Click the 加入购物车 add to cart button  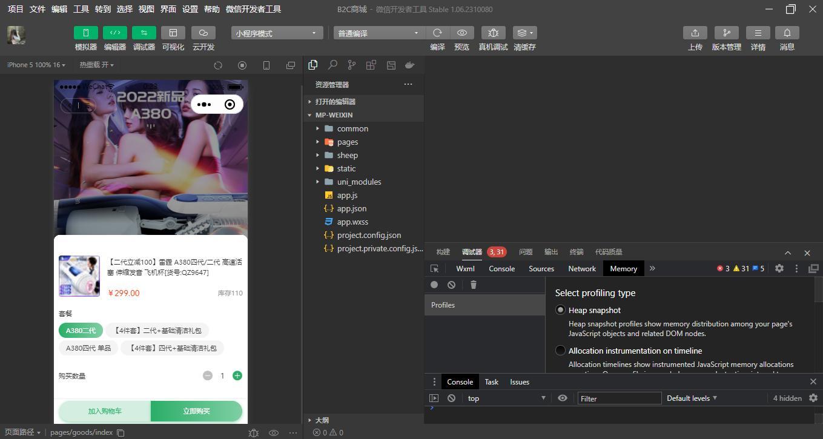tap(105, 411)
